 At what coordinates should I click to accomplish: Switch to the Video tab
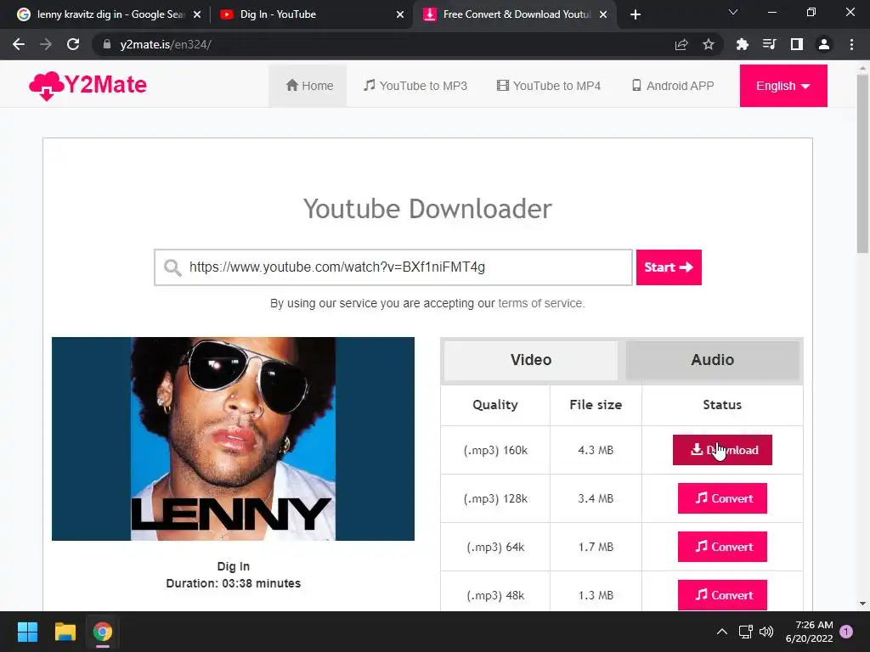(531, 360)
